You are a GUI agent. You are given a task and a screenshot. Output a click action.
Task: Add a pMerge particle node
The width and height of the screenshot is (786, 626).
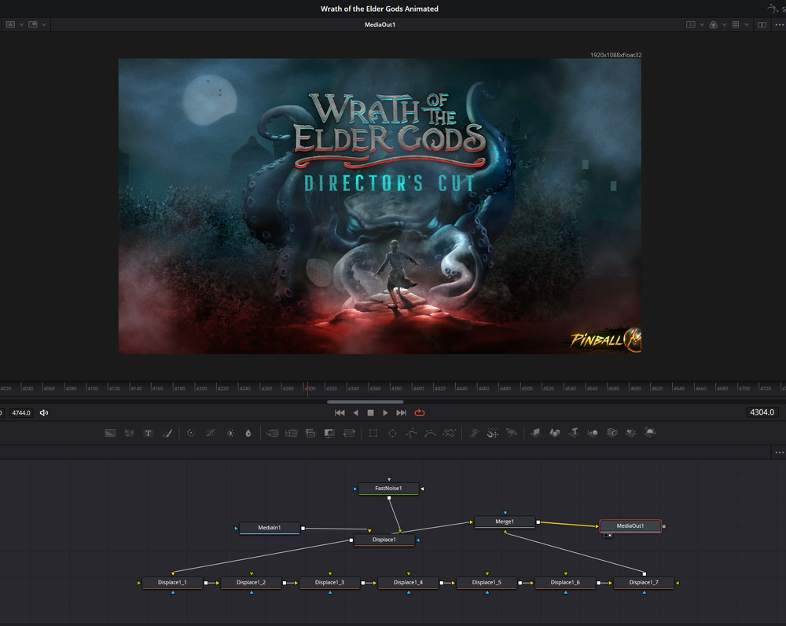(493, 434)
